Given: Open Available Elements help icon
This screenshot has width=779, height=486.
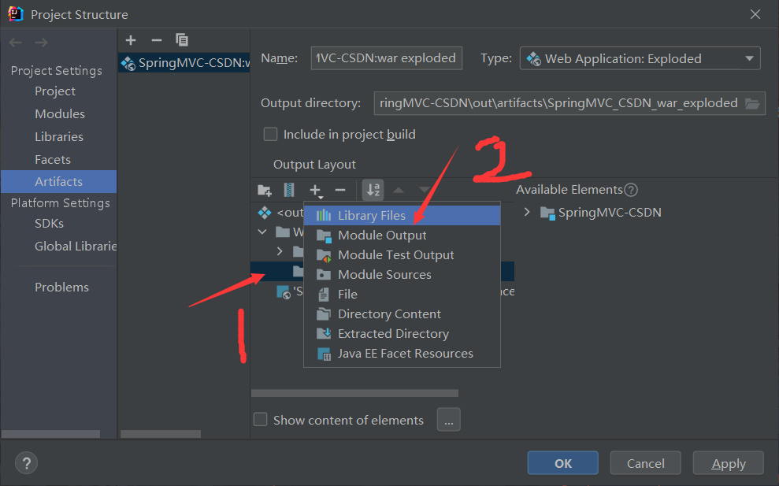Looking at the screenshot, I should (x=631, y=190).
